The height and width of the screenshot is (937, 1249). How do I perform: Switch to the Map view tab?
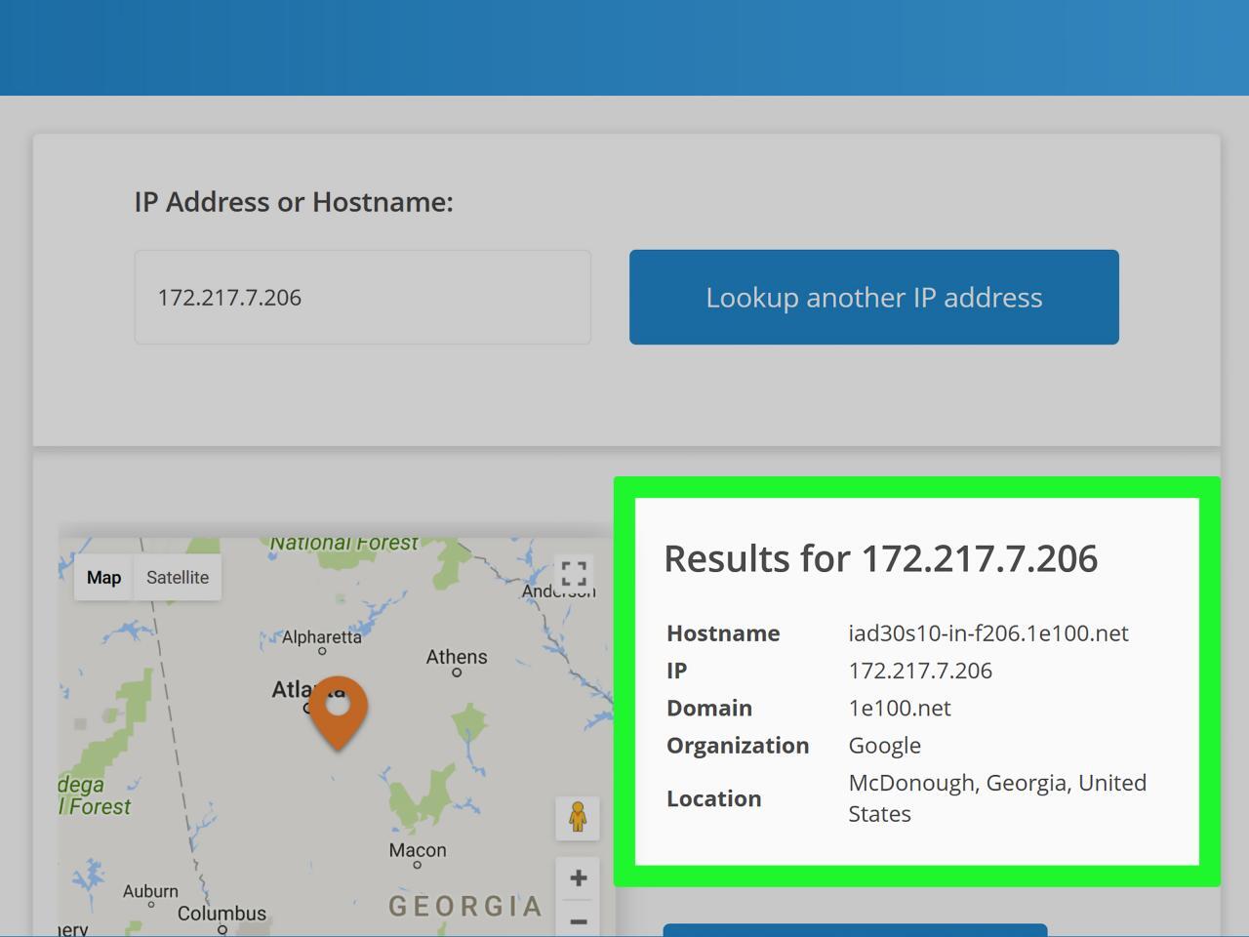click(103, 578)
